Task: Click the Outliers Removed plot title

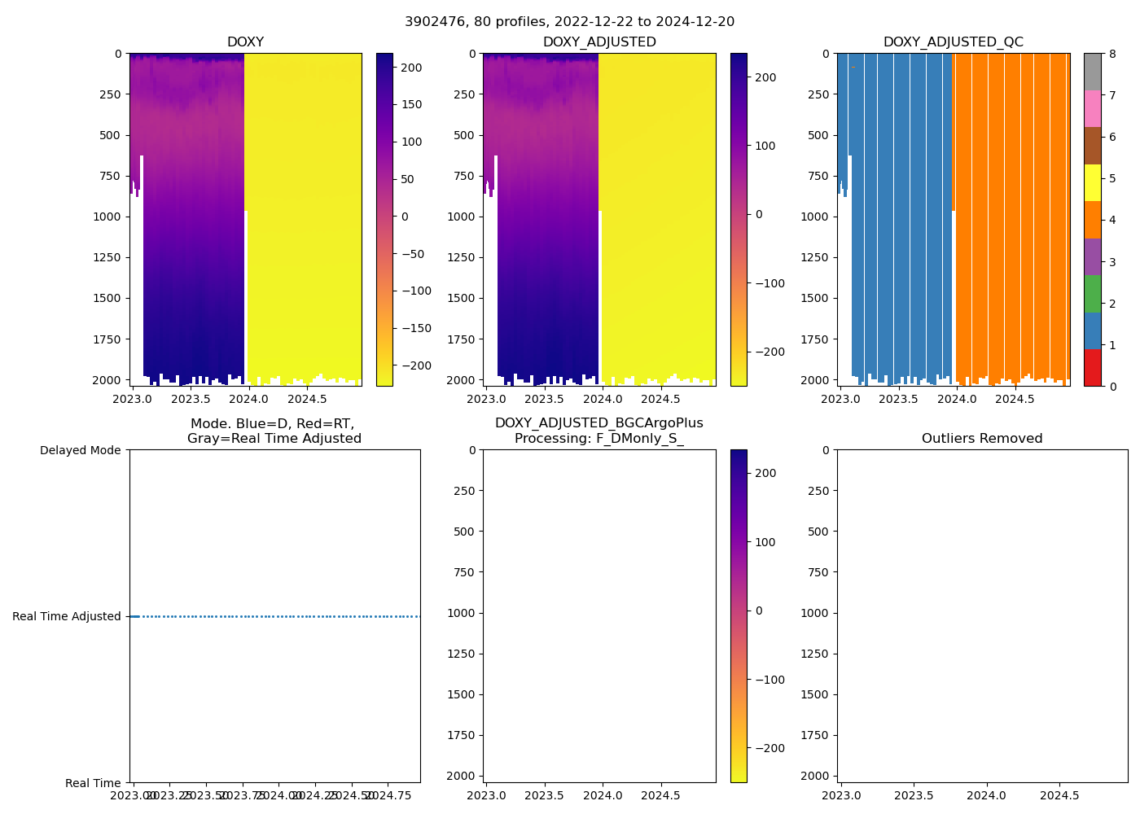Action: pyautogui.click(x=981, y=439)
